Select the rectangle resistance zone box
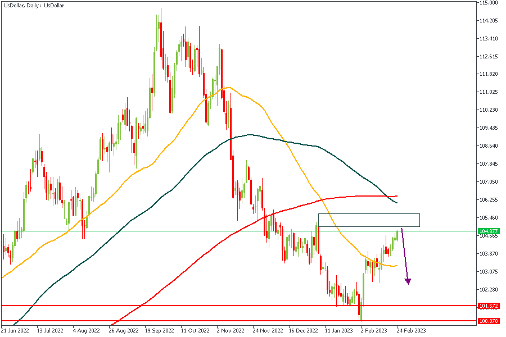The width and height of the screenshot is (506, 337). pyautogui.click(x=369, y=220)
